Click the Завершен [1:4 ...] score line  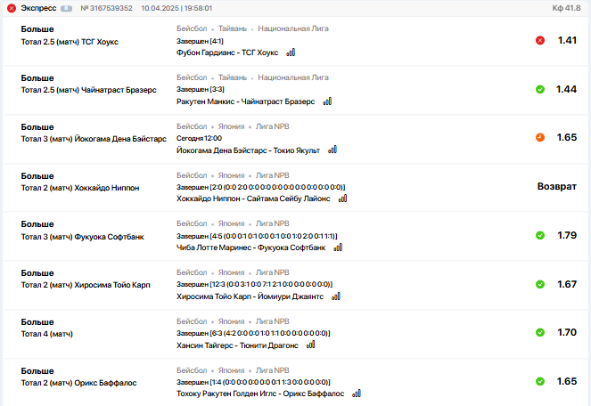[253, 382]
